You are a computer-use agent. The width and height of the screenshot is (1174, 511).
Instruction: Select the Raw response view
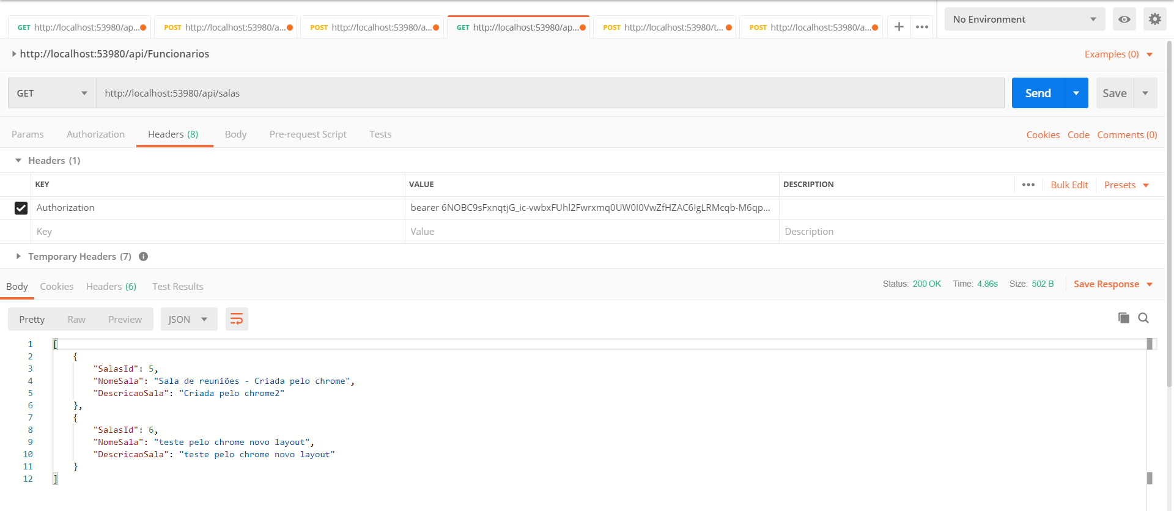pyautogui.click(x=76, y=320)
